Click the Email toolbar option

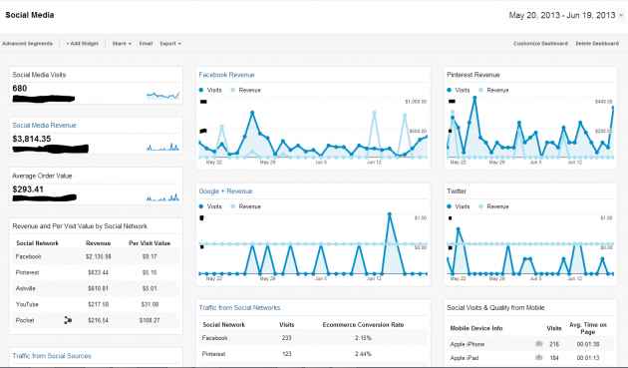coord(146,43)
